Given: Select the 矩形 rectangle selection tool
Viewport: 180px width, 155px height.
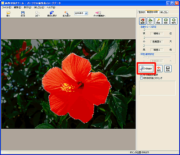Looking at the screenshot, I should (x=166, y=21).
